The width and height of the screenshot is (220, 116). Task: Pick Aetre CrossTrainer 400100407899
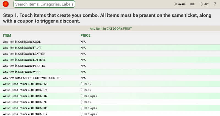point(110,102)
